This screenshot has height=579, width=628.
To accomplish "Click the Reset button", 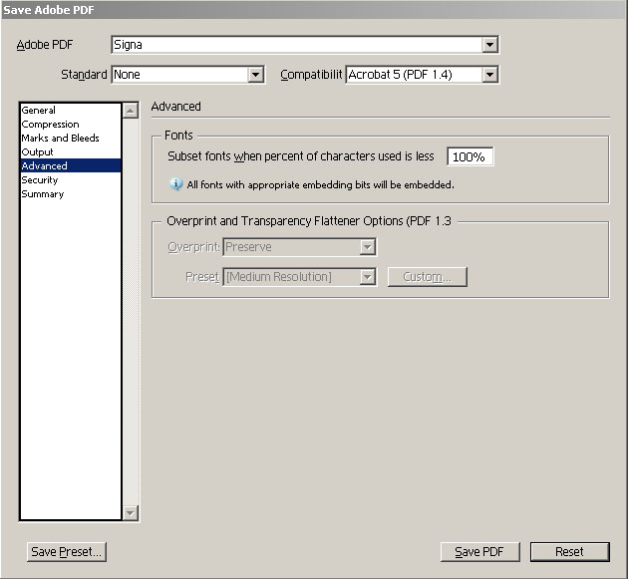I will coord(569,552).
